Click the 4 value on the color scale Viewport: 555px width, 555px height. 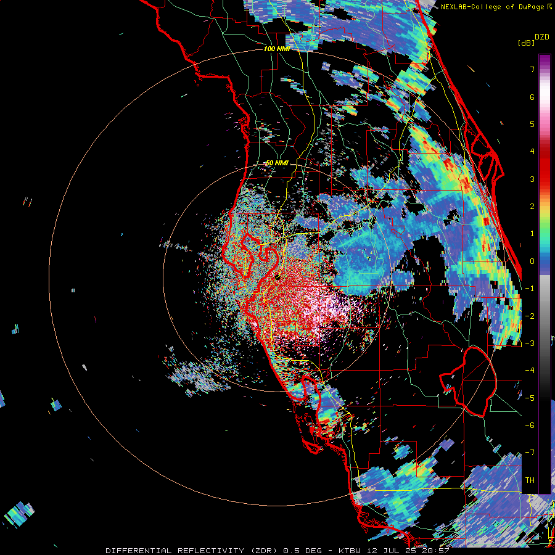click(x=532, y=152)
